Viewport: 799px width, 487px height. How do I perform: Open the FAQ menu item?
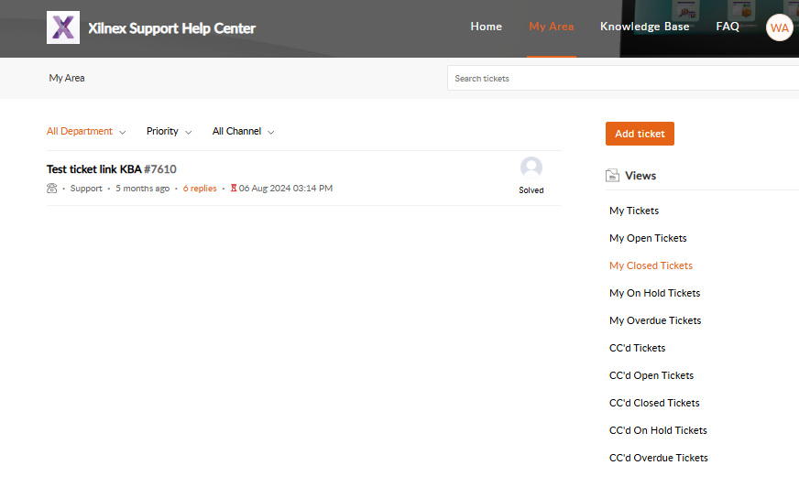click(x=728, y=27)
